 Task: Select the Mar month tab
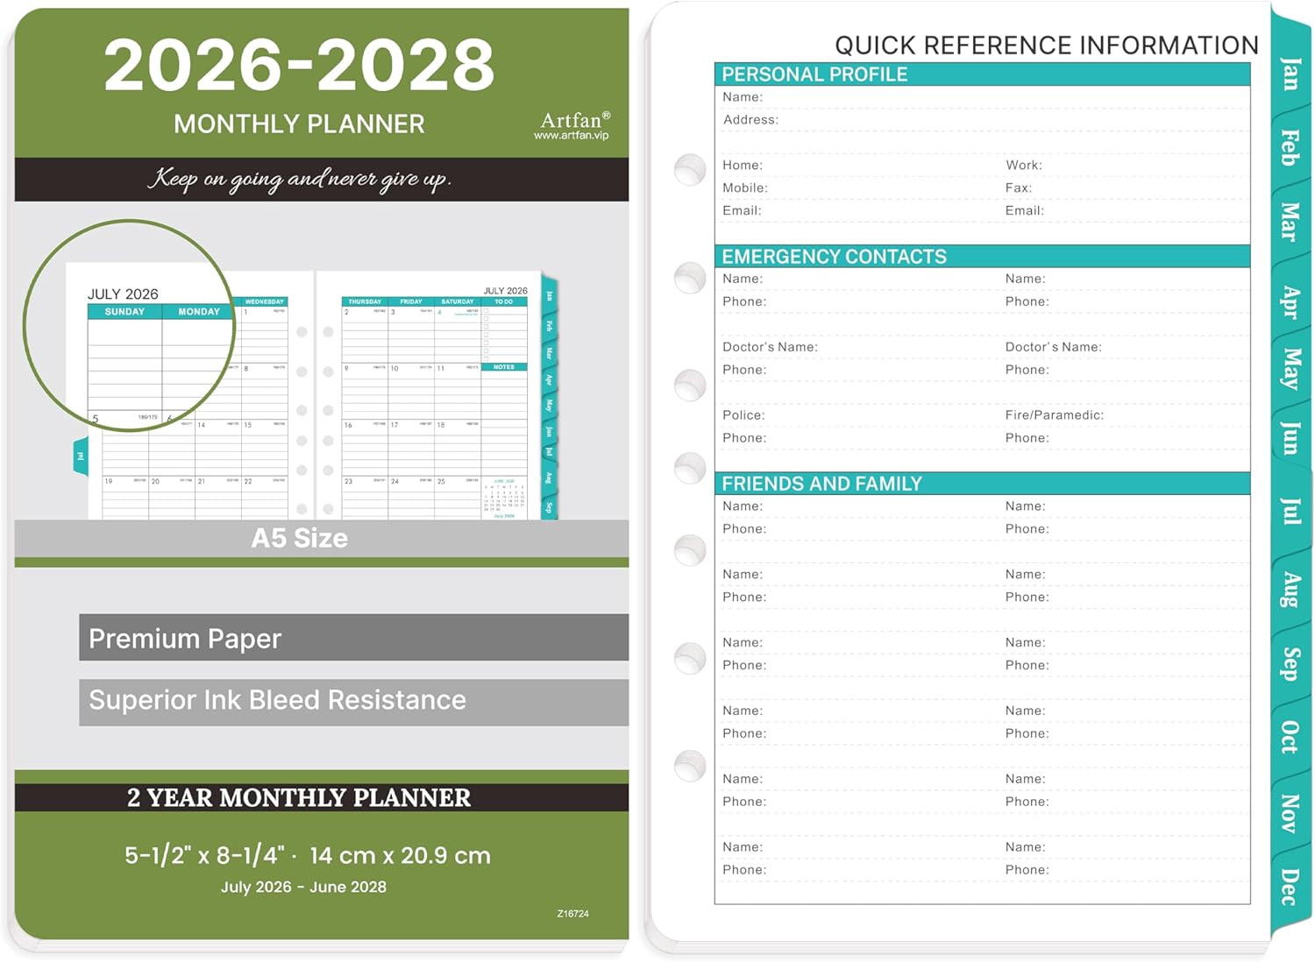point(1290,222)
